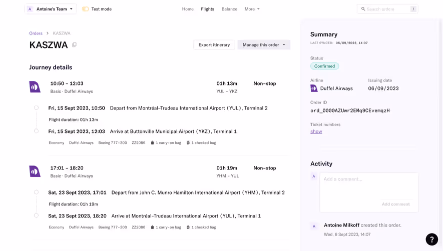
Task: Click the Issuing date 06/09/2023
Action: 383,88
